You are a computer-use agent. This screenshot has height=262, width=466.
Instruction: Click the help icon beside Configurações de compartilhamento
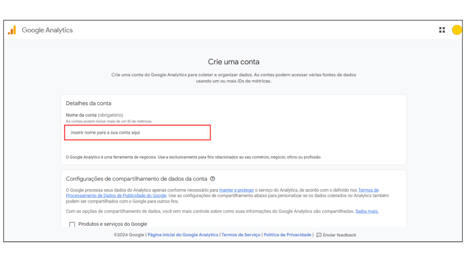point(213,179)
